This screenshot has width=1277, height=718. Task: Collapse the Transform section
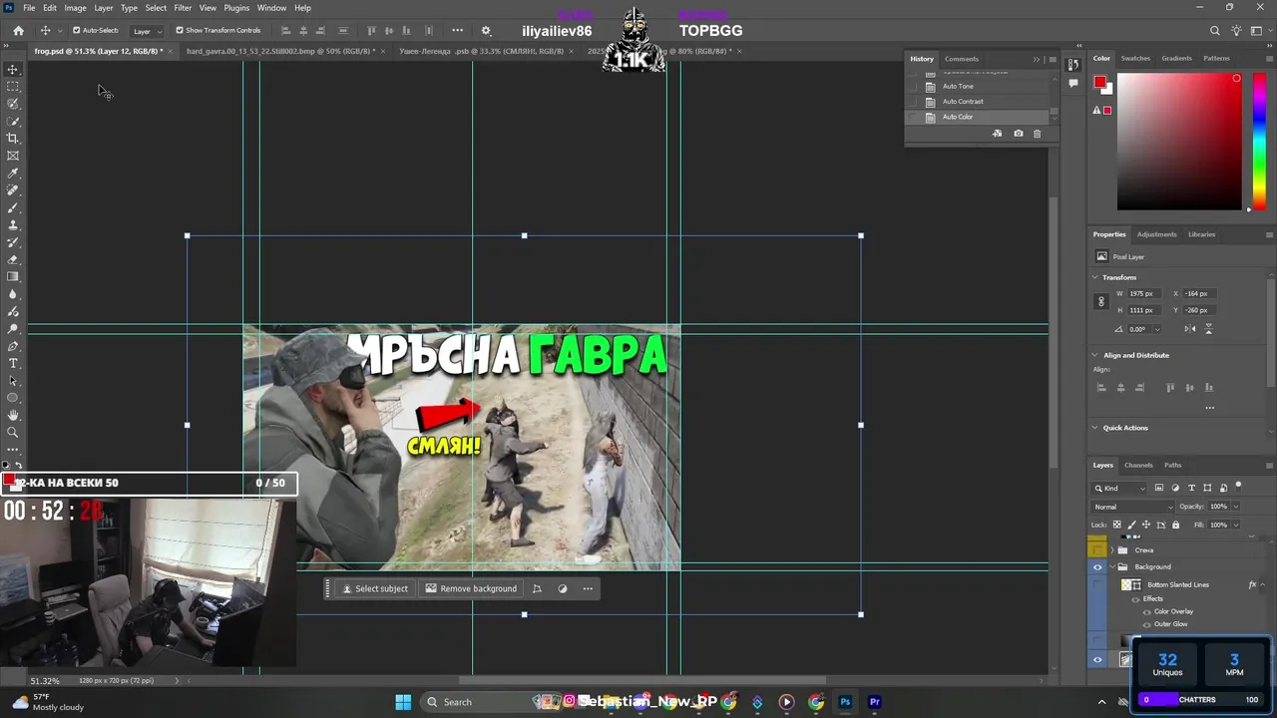click(1095, 277)
